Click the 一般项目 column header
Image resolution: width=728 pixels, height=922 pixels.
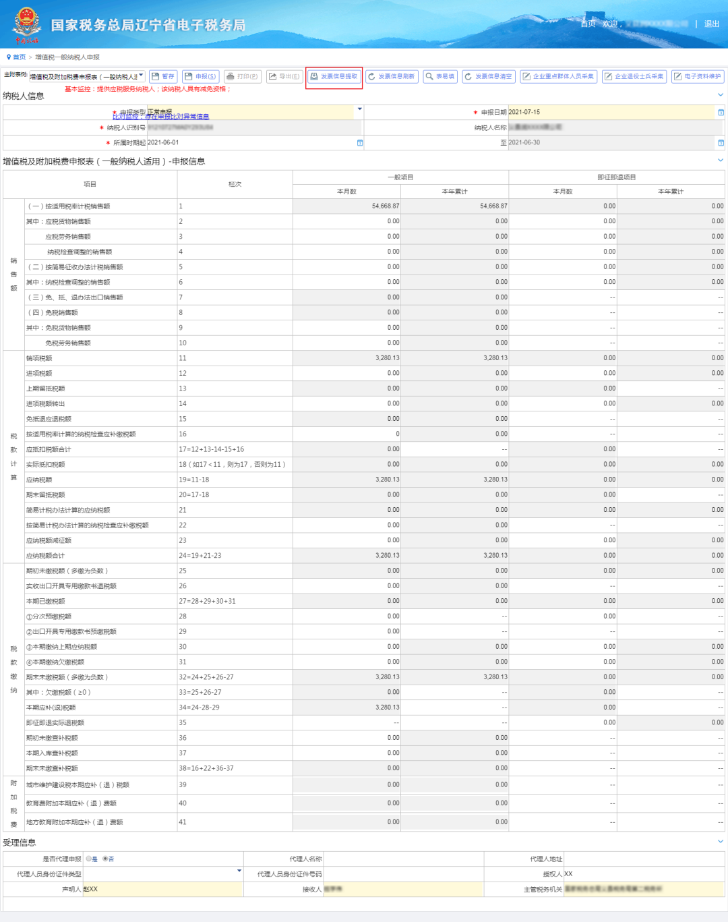tap(400, 177)
